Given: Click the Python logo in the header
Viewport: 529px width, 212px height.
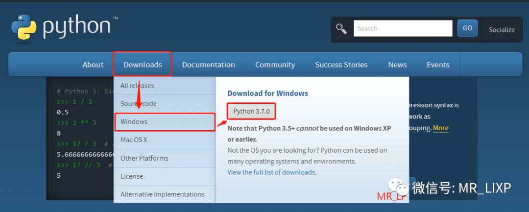Looking at the screenshot, I should click(65, 28).
